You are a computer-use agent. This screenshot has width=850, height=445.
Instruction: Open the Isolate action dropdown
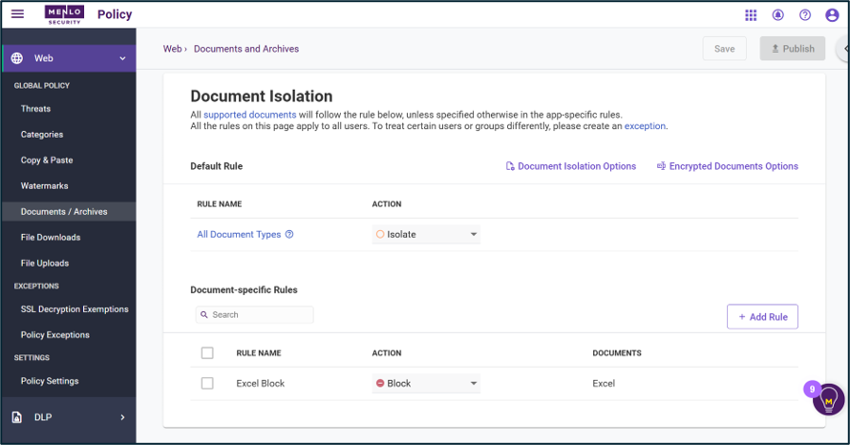[426, 234]
